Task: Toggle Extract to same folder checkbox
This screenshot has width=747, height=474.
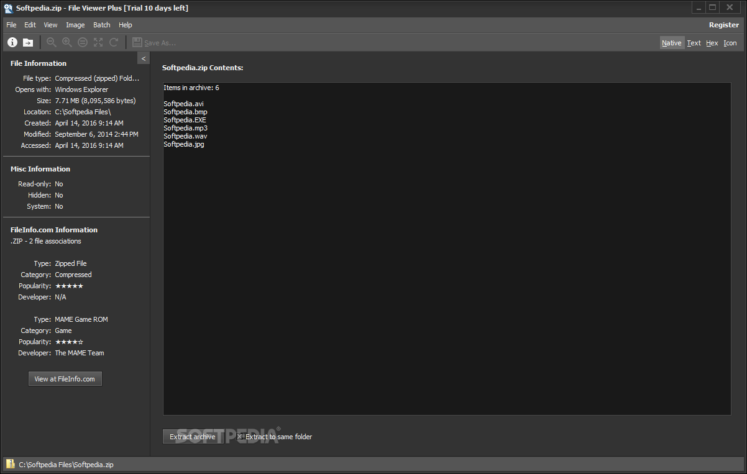Action: 239,437
